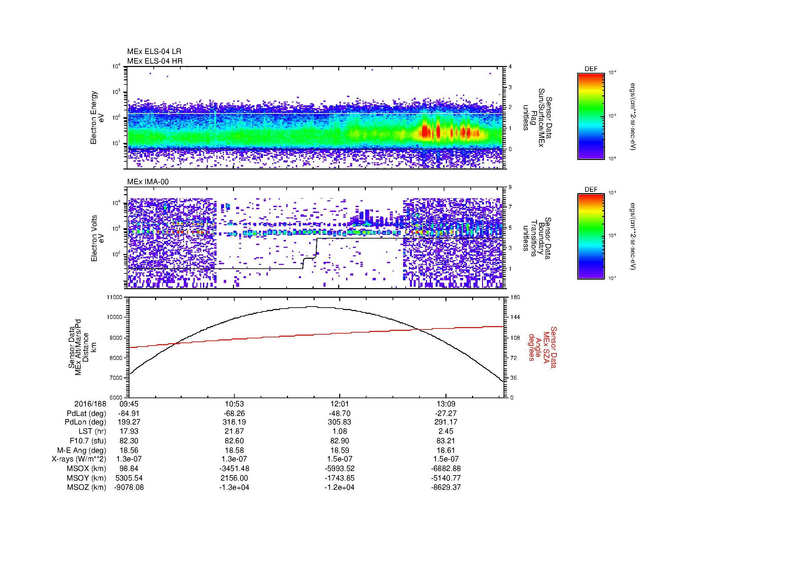Screen dimensions: 799x565
Task: Click the MSOX value '-3451.48'
Action: point(234,469)
